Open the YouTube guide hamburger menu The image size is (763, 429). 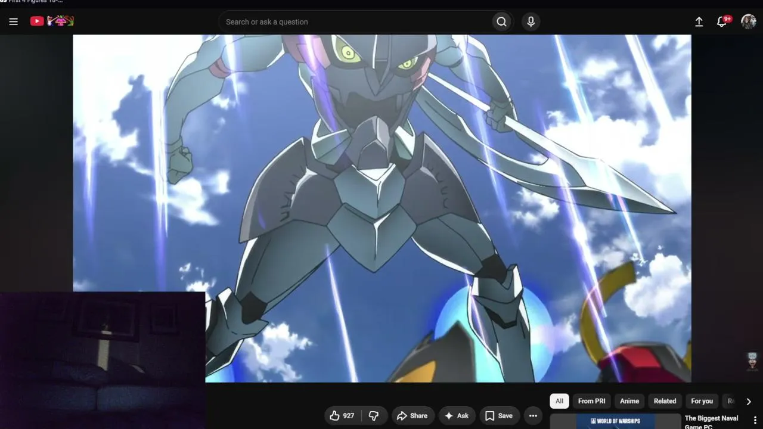[14, 21]
